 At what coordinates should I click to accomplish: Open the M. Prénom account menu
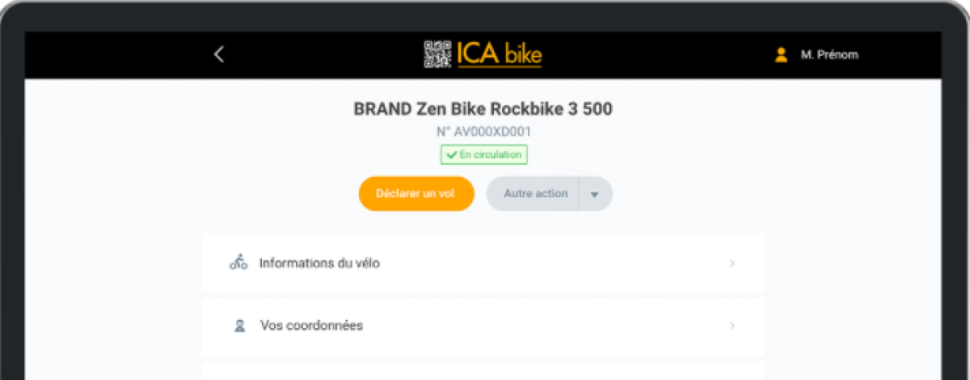(x=829, y=55)
